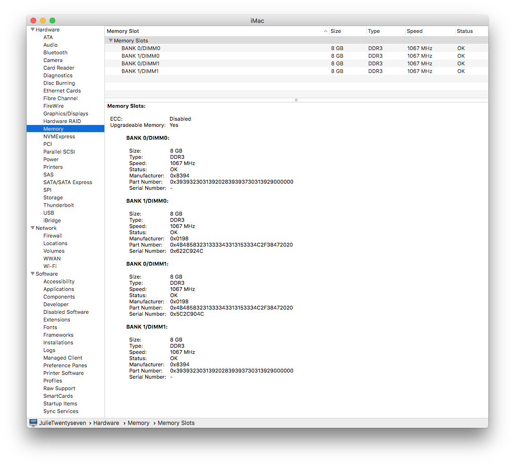Open Logs under Software
The height and width of the screenshot is (466, 515).
(x=49, y=350)
